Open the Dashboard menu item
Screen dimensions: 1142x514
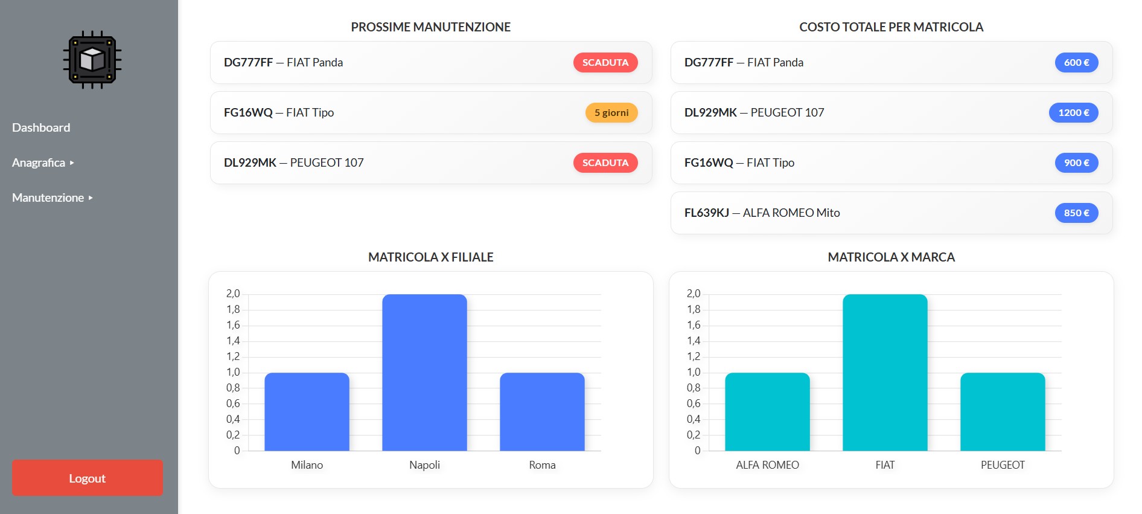pos(41,127)
